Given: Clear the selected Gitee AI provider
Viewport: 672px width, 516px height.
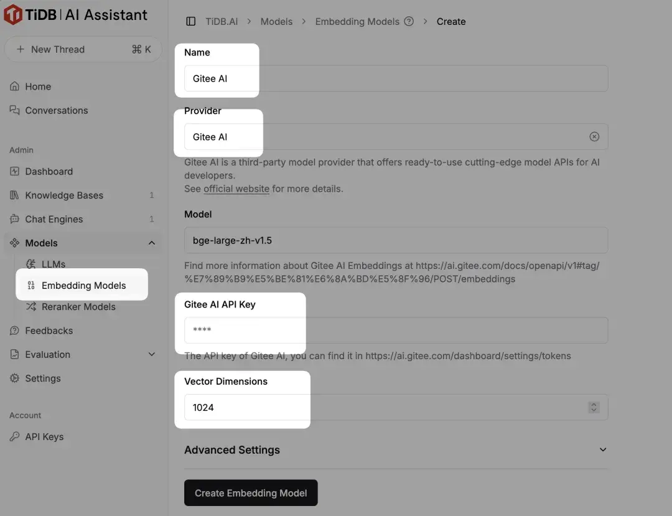Looking at the screenshot, I should click(x=594, y=136).
